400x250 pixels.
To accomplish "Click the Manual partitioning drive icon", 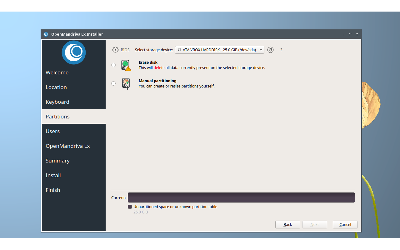I will coord(126,83).
